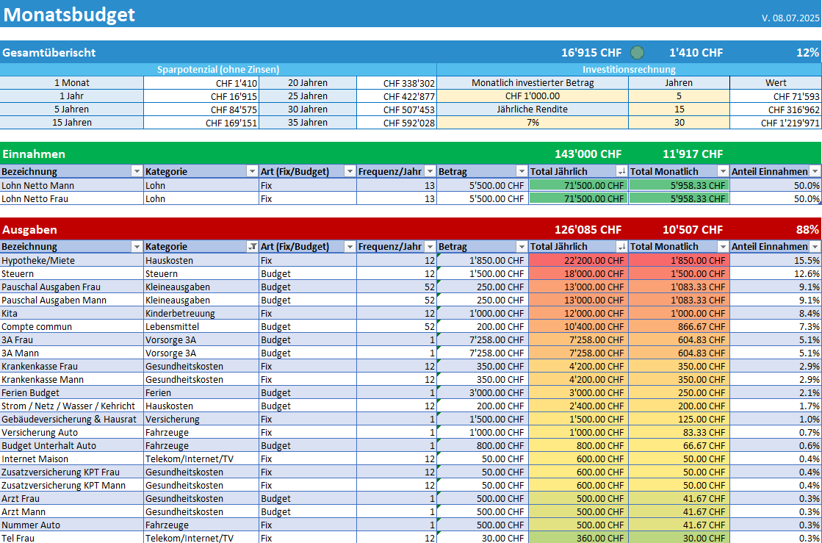
Task: Select the monthly invested amount cell CHF 1'000.00
Action: coord(533,96)
